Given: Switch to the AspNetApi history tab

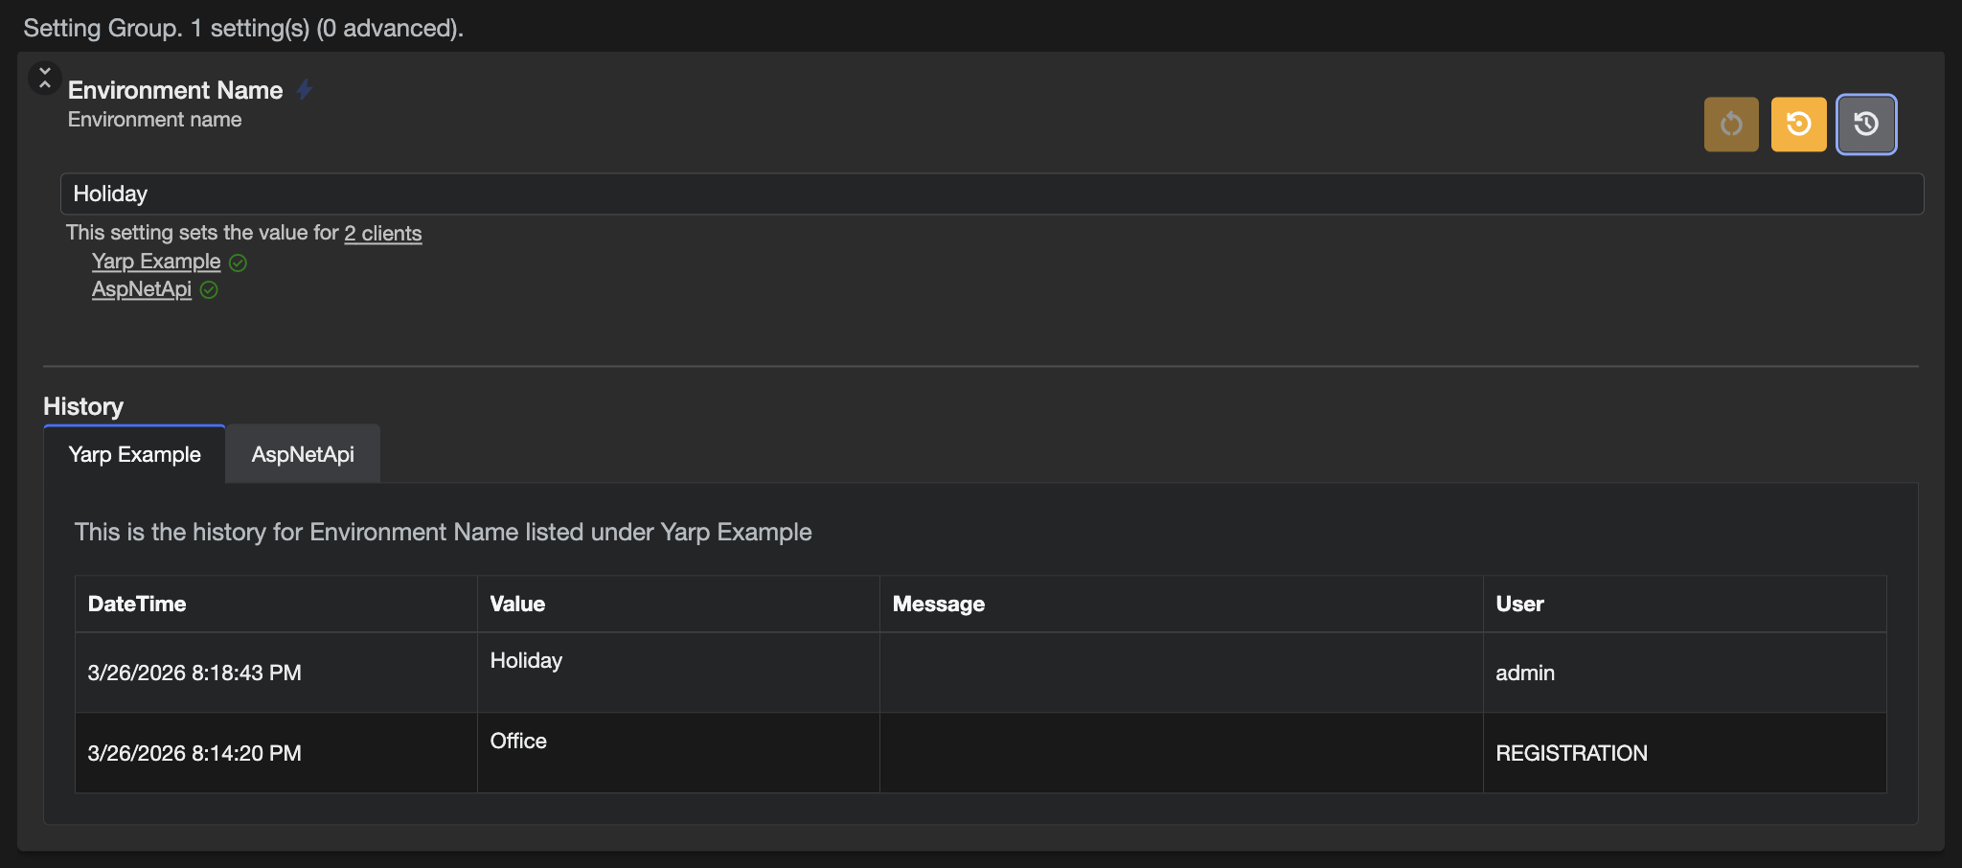Looking at the screenshot, I should click(303, 454).
